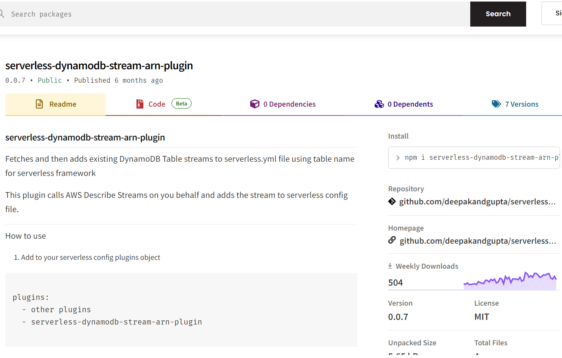This screenshot has width=562, height=358.
Task: Visit the homepage GitHub link
Action: point(478,241)
